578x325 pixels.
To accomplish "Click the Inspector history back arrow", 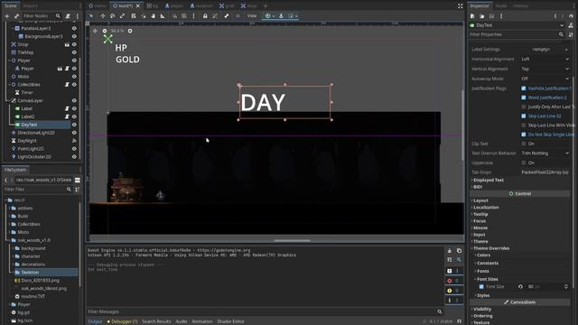I will pos(555,16).
